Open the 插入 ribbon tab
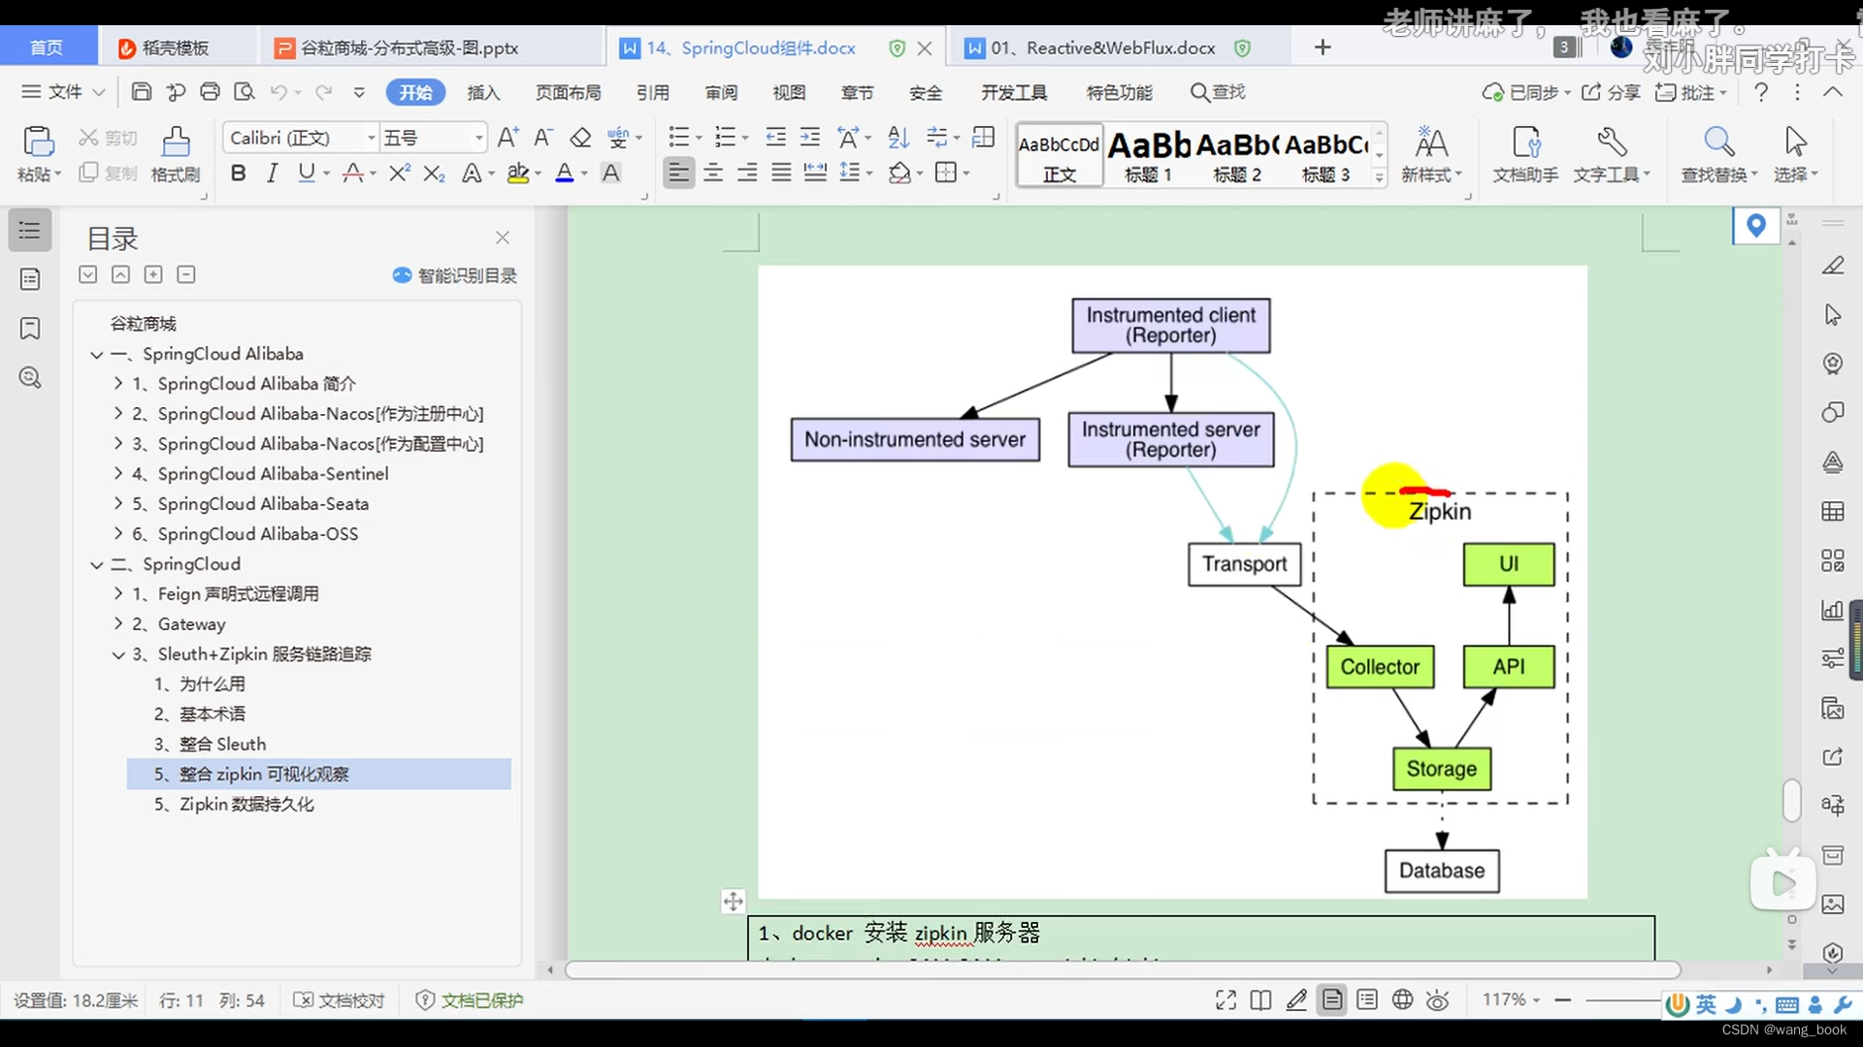Image resolution: width=1863 pixels, height=1047 pixels. tap(483, 92)
